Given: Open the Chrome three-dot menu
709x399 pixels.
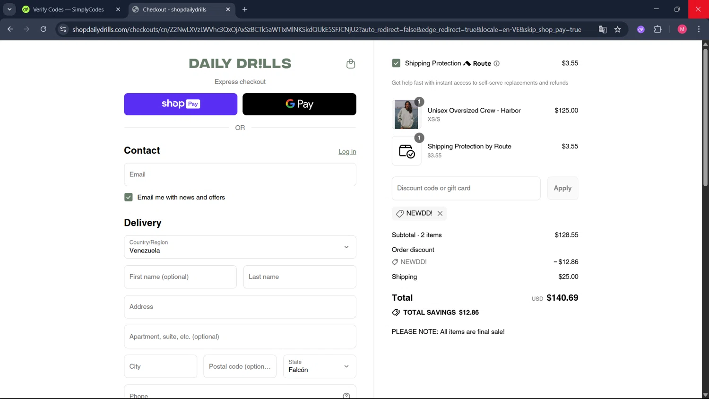Looking at the screenshot, I should click(x=699, y=29).
